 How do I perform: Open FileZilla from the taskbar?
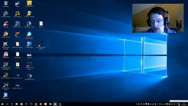click(x=41, y=104)
